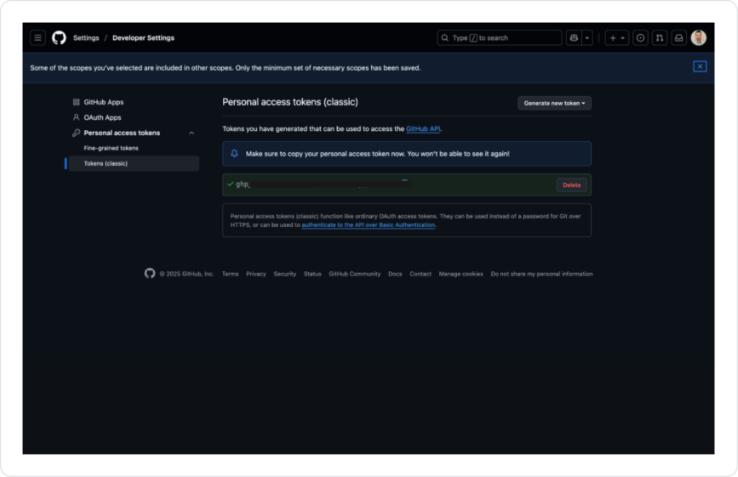This screenshot has width=738, height=477.
Task: Click the ghp_ token text
Action: click(243, 184)
